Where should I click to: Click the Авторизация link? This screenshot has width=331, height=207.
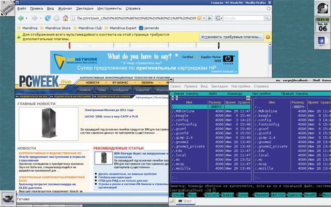tap(144, 97)
